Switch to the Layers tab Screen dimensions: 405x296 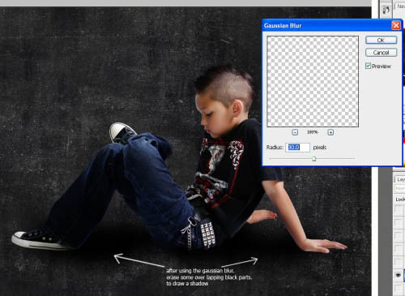point(401,179)
